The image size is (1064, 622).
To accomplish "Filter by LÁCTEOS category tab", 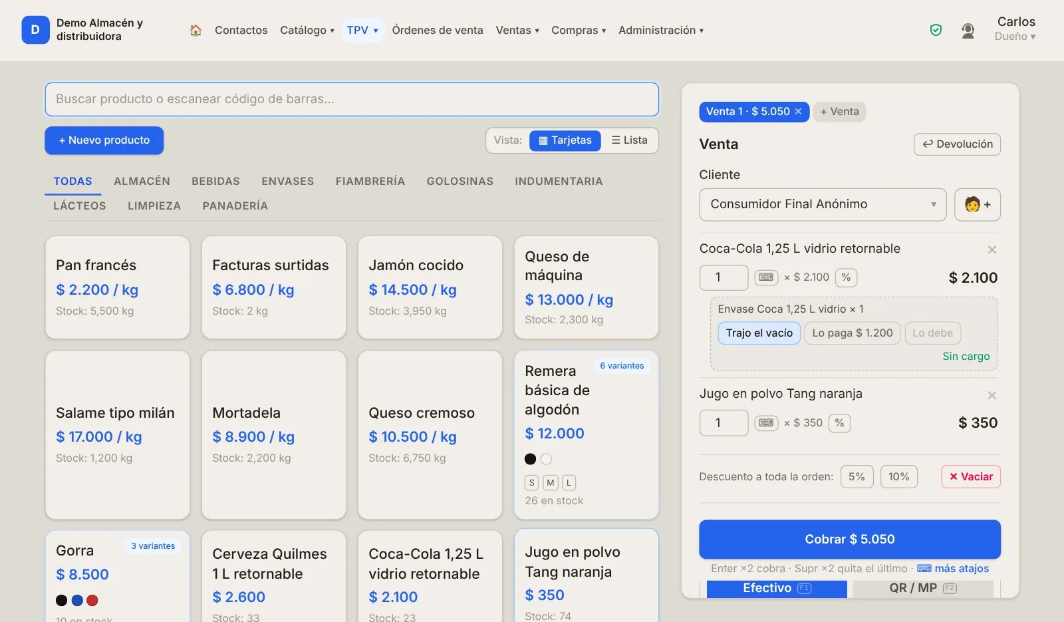I will 80,206.
